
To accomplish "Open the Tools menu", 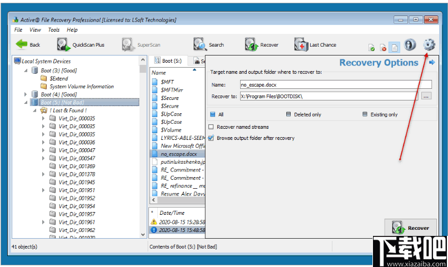I will tap(54, 30).
